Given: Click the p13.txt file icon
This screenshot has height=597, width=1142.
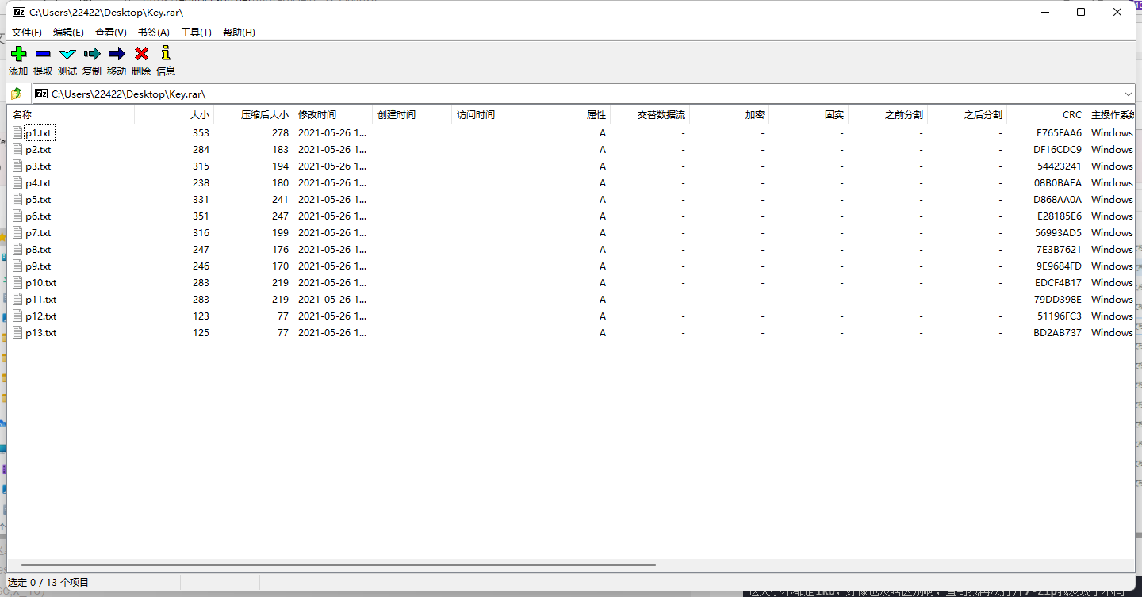Looking at the screenshot, I should click(17, 333).
